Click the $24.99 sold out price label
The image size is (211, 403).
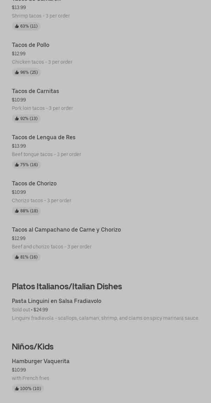(41, 310)
